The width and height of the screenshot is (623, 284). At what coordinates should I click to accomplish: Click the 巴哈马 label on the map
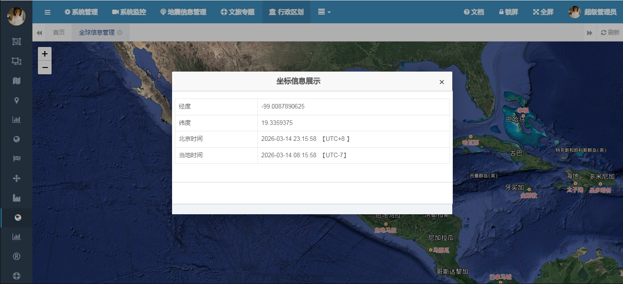point(515,120)
